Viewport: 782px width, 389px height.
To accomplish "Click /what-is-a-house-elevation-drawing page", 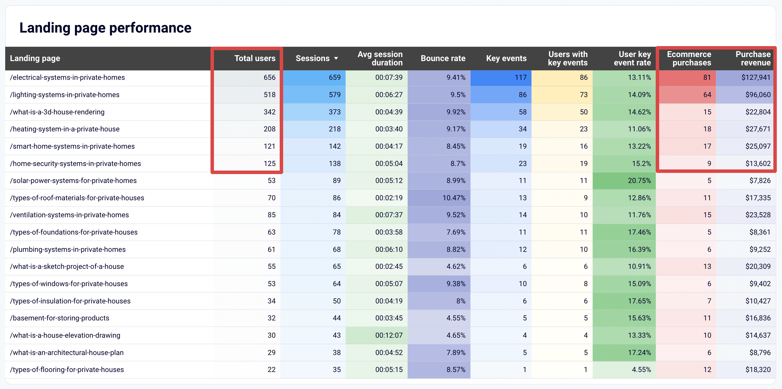I will (65, 335).
